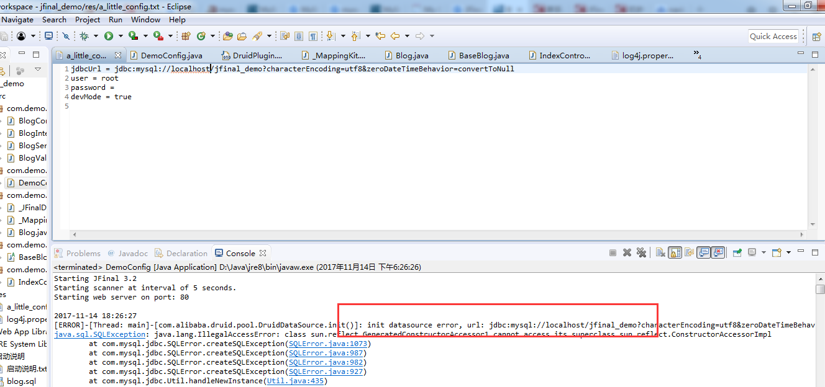The height and width of the screenshot is (387, 825).
Task: Click the Quick Access search field
Action: [x=773, y=37]
